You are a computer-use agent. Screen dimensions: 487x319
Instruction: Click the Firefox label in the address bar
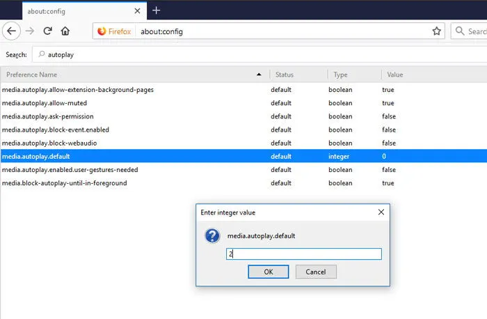coord(120,31)
